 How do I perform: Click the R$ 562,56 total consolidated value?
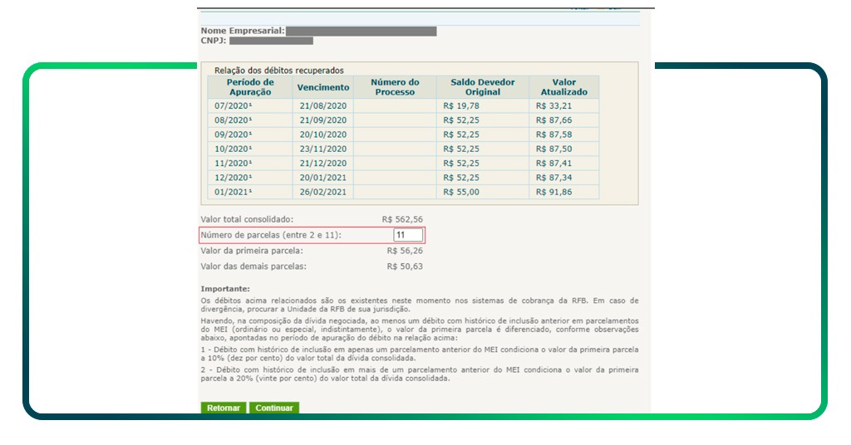402,219
